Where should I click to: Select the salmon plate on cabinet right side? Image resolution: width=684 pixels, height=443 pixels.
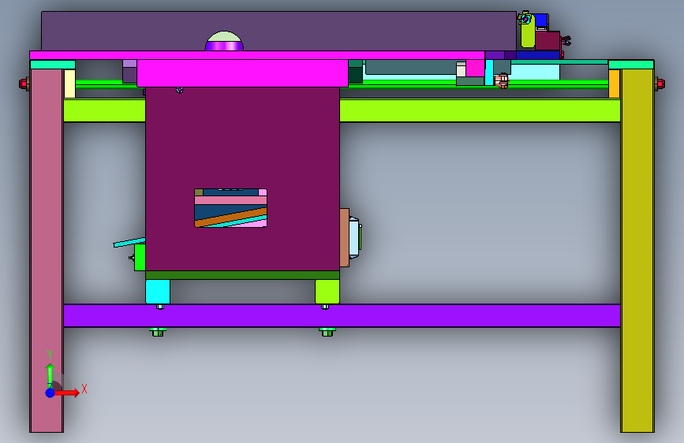pos(345,237)
